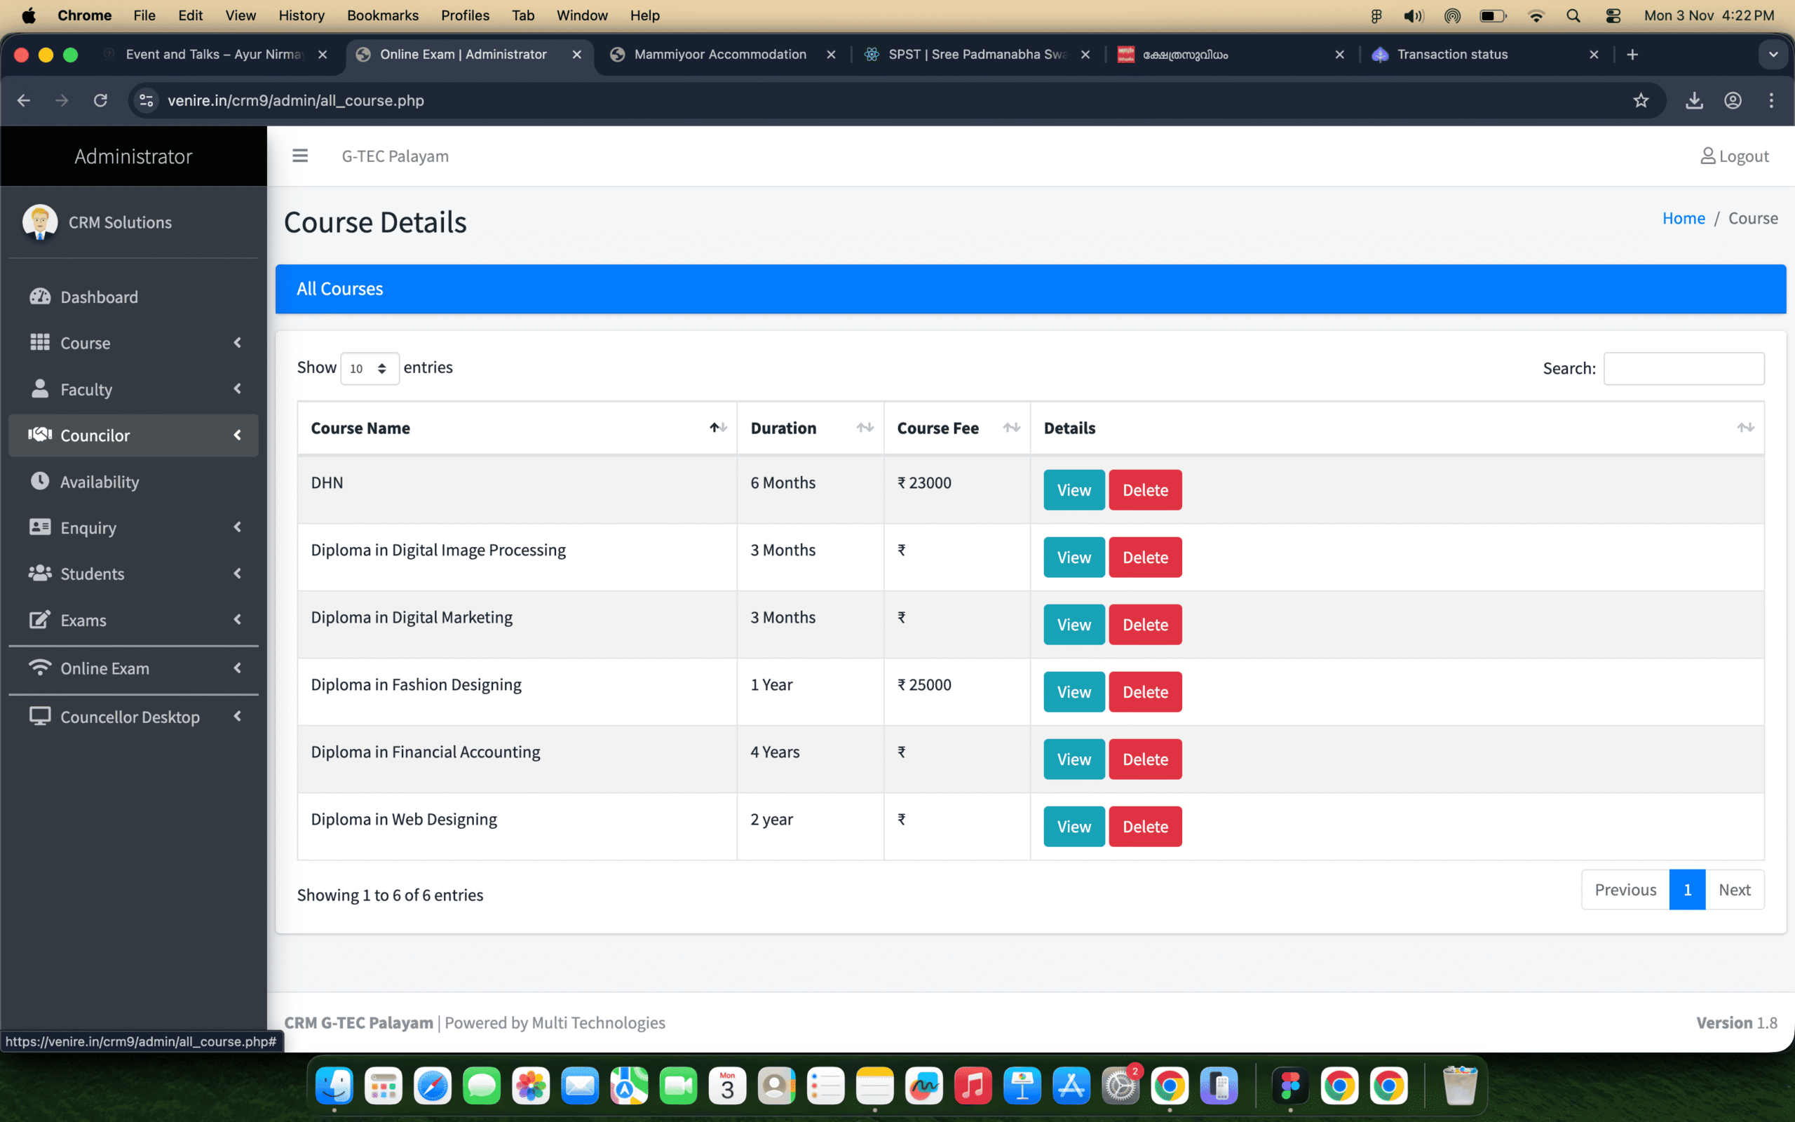Switch to Mammiyoor Accommodation browser tab

click(719, 54)
